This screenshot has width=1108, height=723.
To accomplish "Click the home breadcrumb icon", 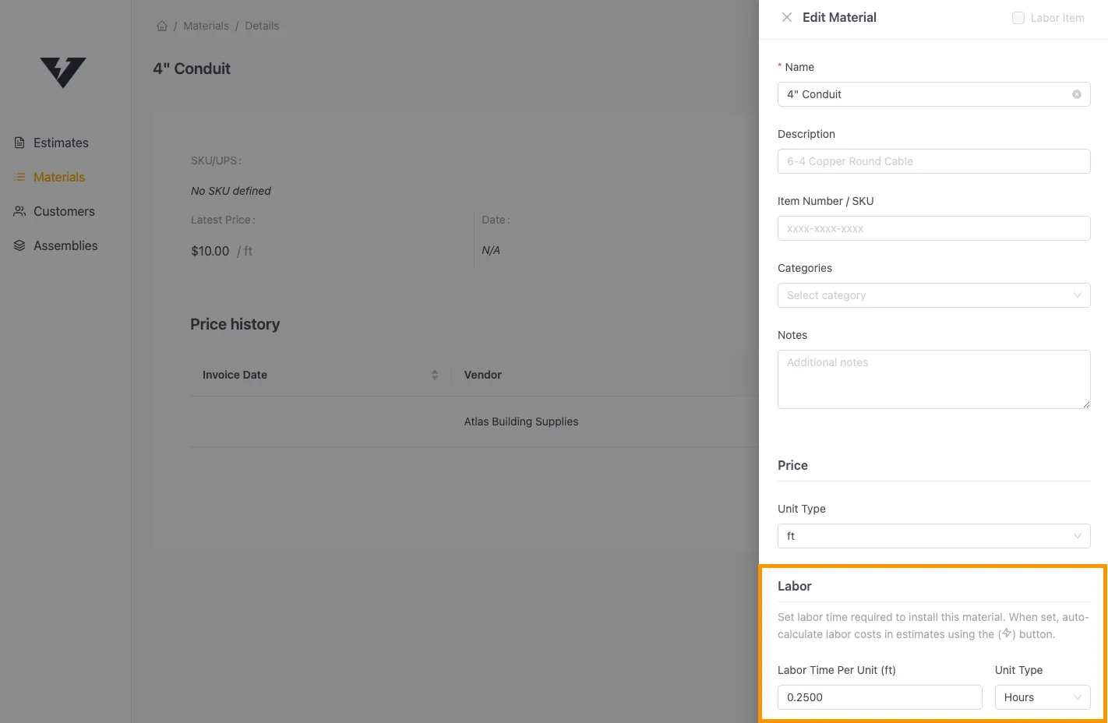I will [x=162, y=25].
